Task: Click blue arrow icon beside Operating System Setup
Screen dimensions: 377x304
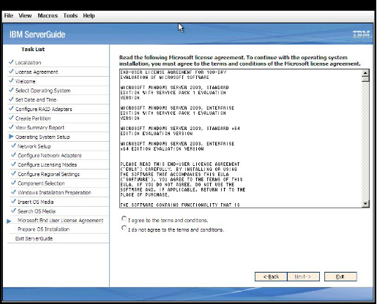Action: point(11,137)
